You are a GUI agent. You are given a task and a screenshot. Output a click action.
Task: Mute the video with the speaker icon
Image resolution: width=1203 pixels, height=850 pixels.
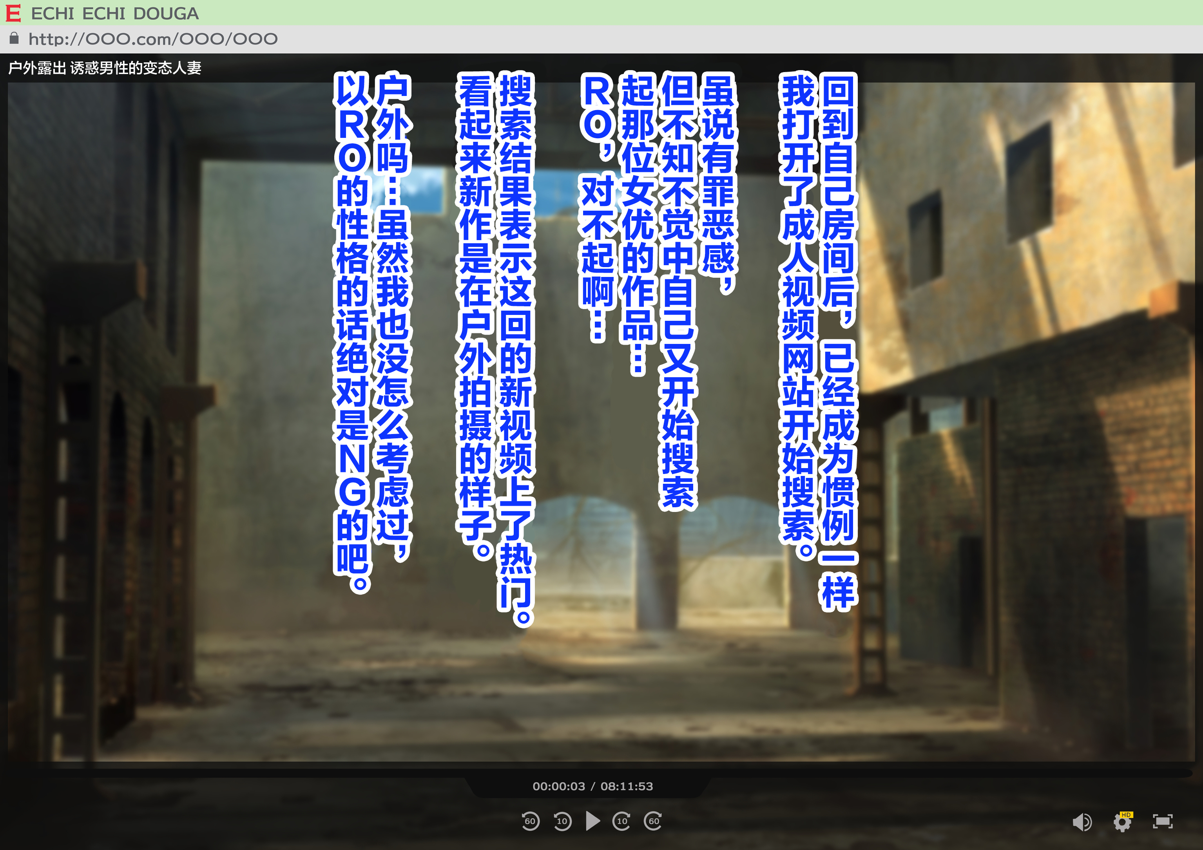[1082, 822]
